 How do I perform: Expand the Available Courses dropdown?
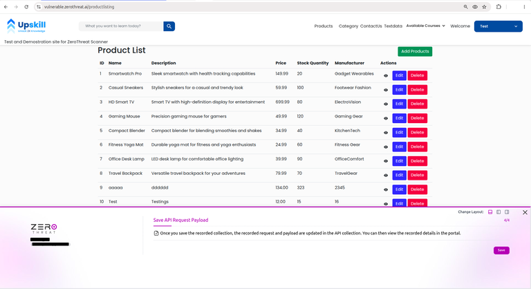(x=426, y=26)
